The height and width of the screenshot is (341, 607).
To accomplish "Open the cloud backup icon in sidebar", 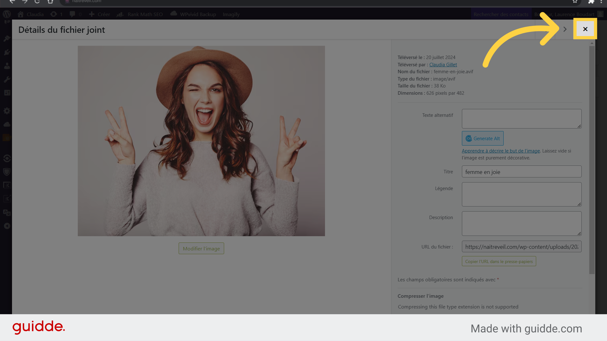I will click(x=7, y=124).
